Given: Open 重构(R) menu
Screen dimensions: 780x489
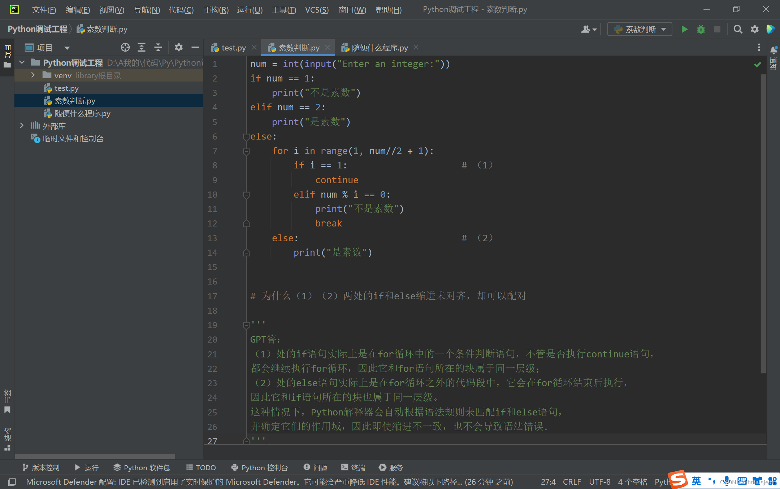Looking at the screenshot, I should point(216,10).
